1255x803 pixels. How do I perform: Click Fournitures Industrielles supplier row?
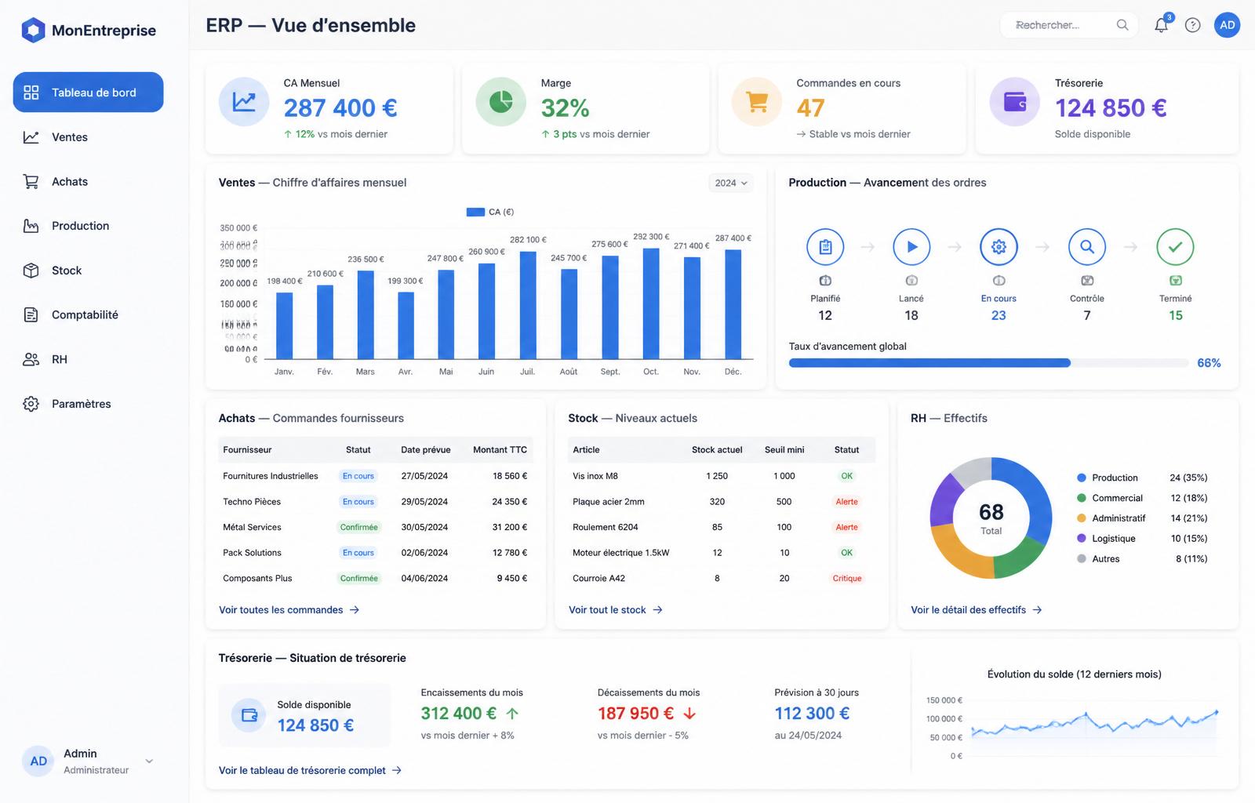point(375,476)
